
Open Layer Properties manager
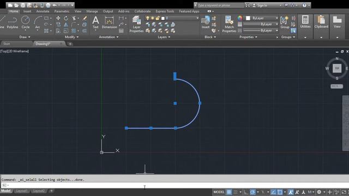pyautogui.click(x=136, y=24)
